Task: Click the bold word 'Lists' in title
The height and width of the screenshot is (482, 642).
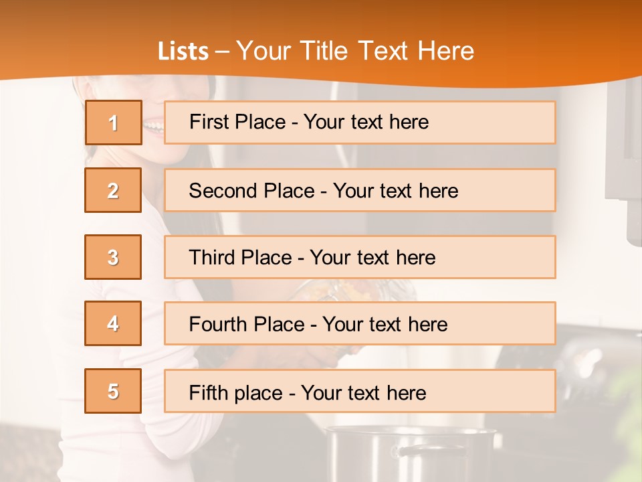Action: coord(183,52)
